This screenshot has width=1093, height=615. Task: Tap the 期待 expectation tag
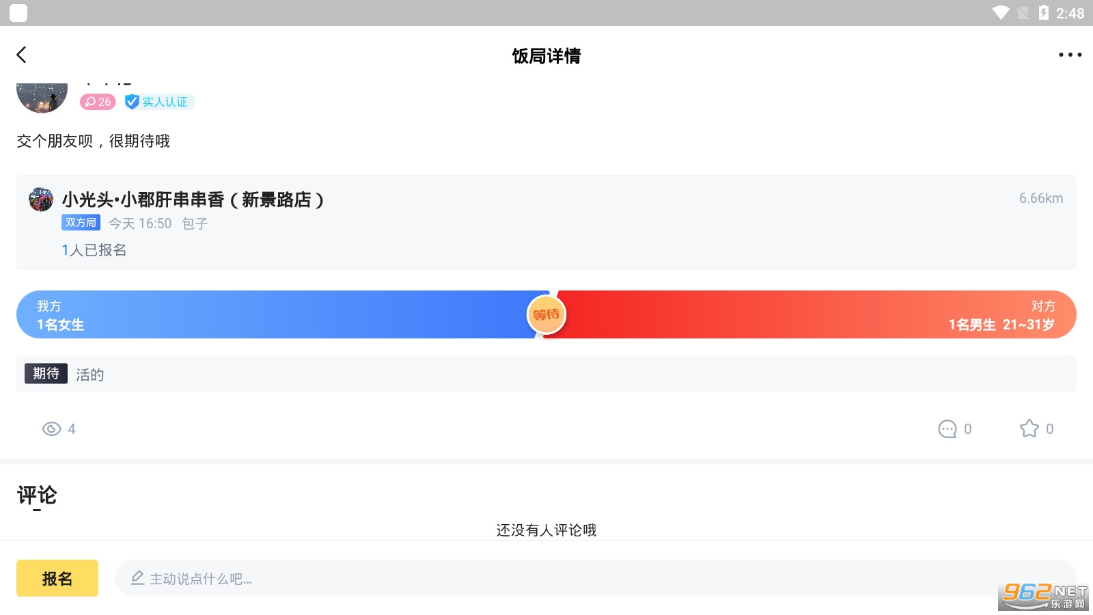point(46,374)
